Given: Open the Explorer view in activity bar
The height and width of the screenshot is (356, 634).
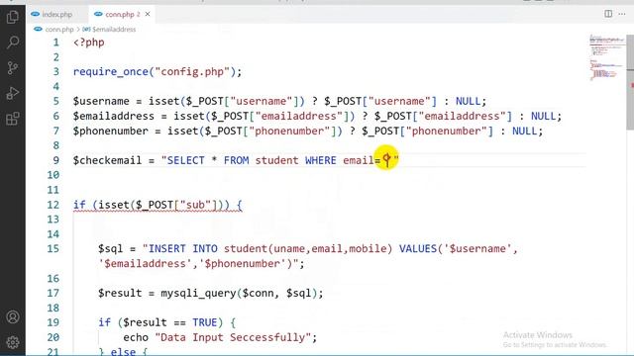Looking at the screenshot, I should coord(13,17).
